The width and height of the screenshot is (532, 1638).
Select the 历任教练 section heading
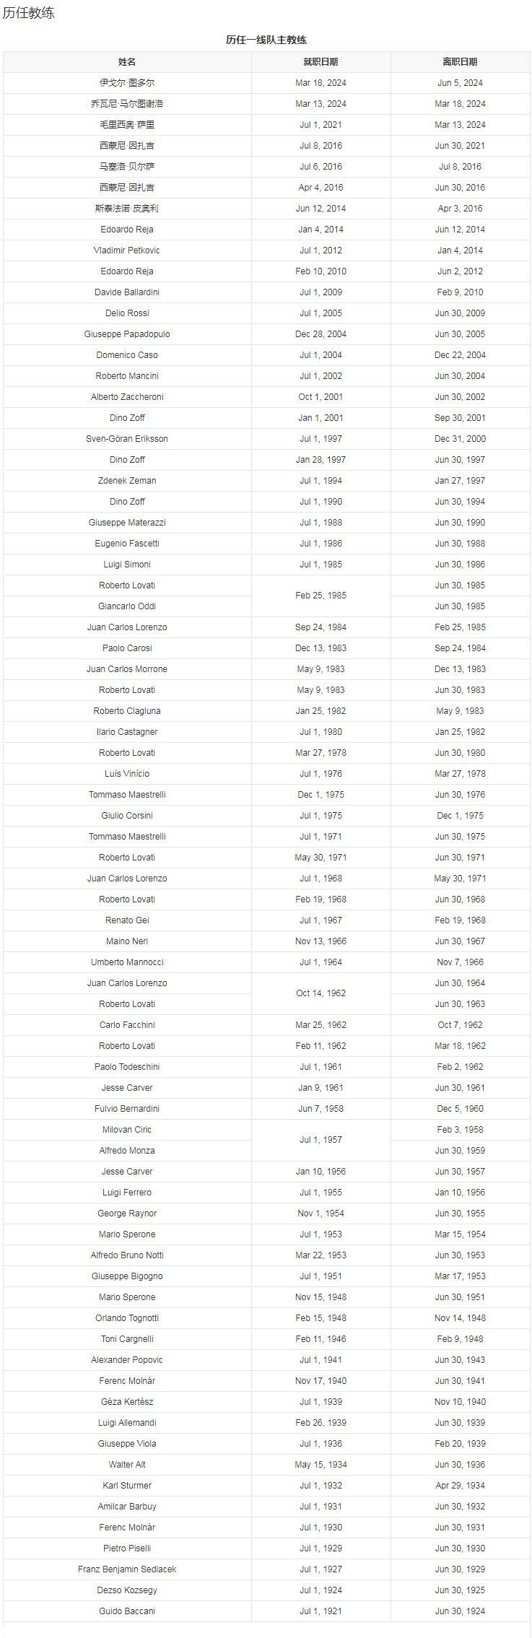click(x=29, y=13)
